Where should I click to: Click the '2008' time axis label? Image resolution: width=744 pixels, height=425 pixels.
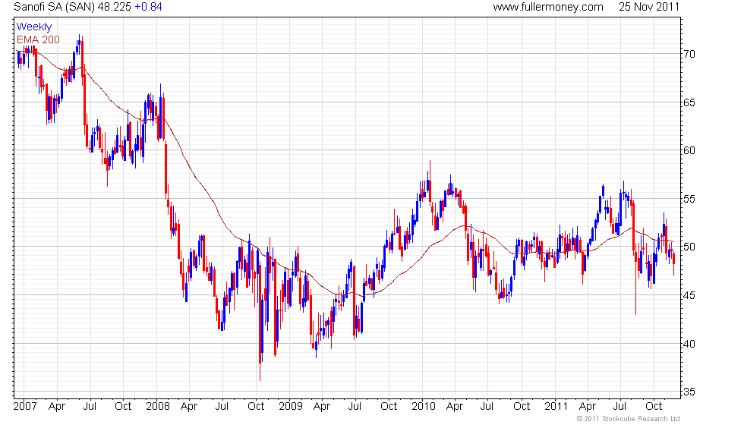158,406
